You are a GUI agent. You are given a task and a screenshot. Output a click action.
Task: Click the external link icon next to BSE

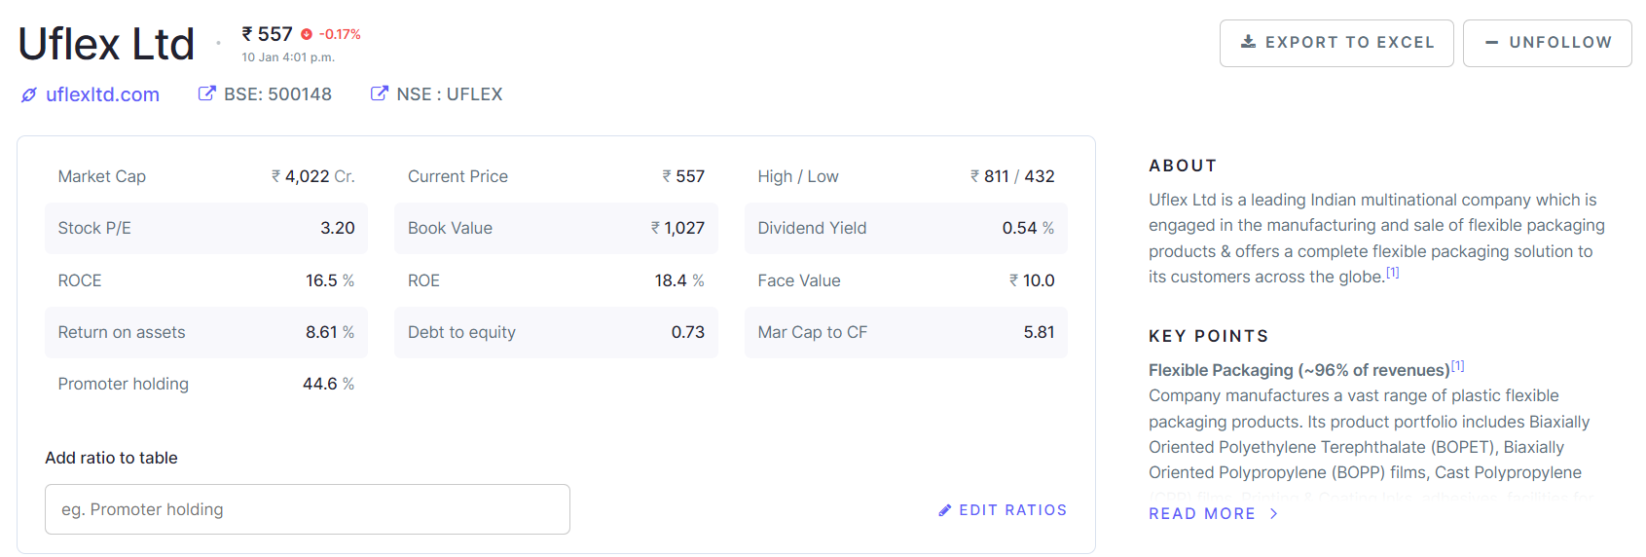(x=206, y=93)
